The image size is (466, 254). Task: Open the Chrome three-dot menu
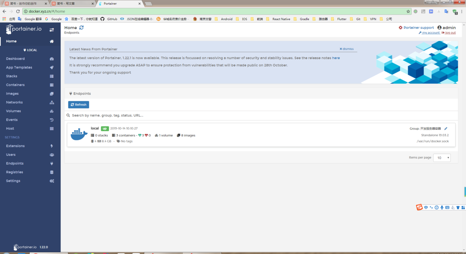click(462, 11)
